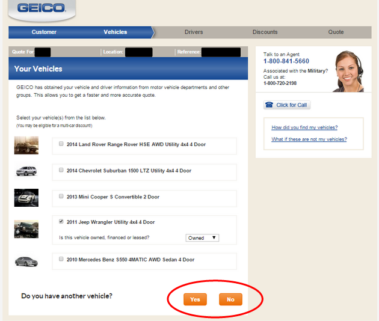This screenshot has width=379, height=321.
Task: Click the 'Reference:' header label
Action: pos(189,52)
